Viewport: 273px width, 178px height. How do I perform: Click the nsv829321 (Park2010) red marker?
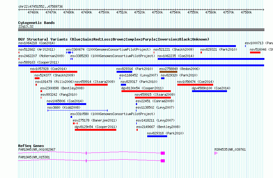[201, 52]
